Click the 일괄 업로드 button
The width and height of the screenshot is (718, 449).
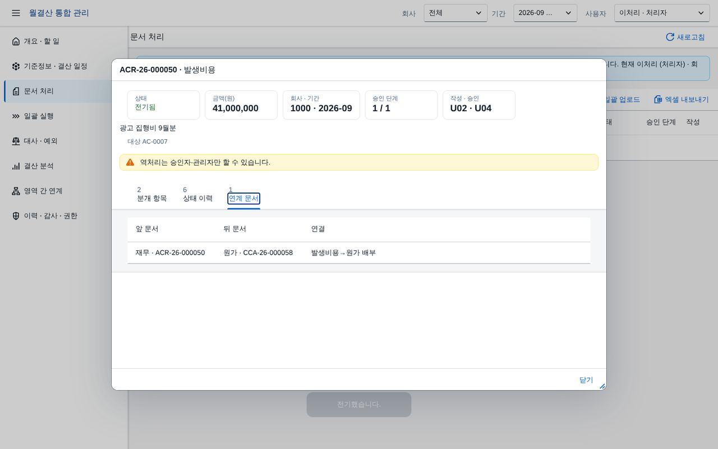pos(622,99)
